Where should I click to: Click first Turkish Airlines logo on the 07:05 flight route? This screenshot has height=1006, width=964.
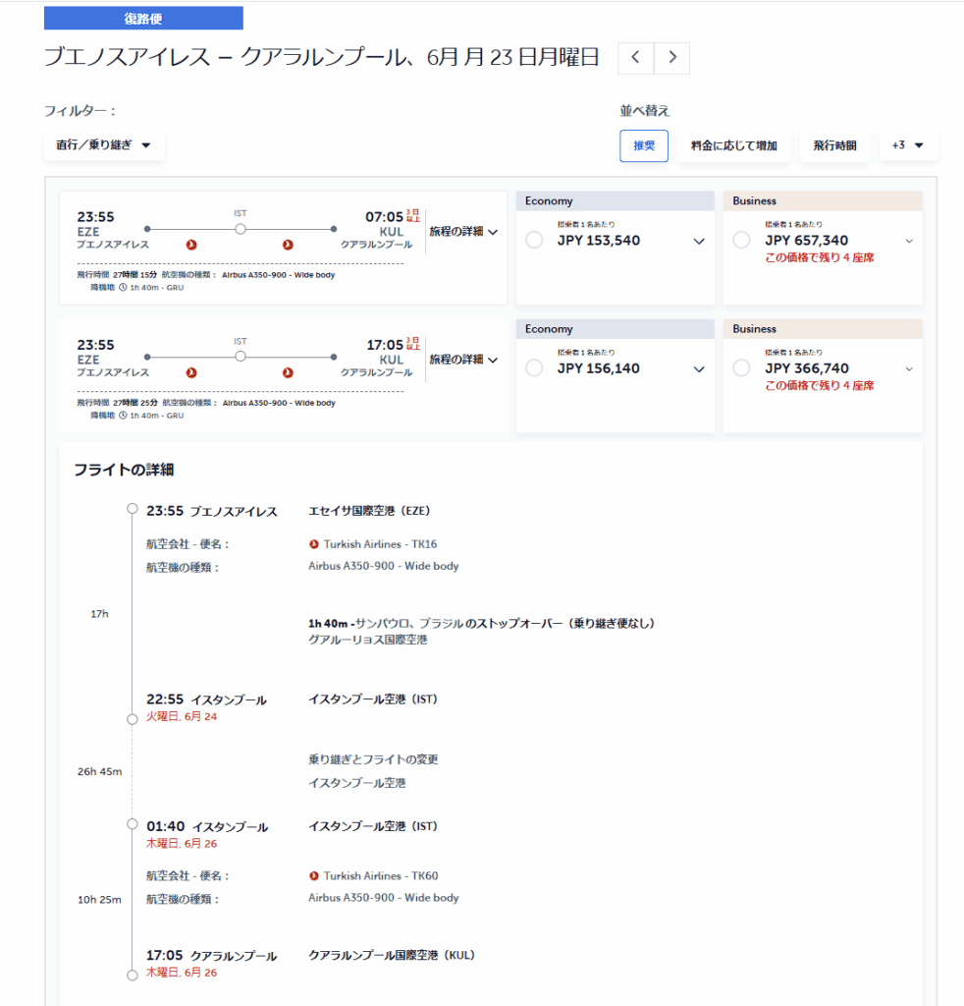click(x=191, y=245)
